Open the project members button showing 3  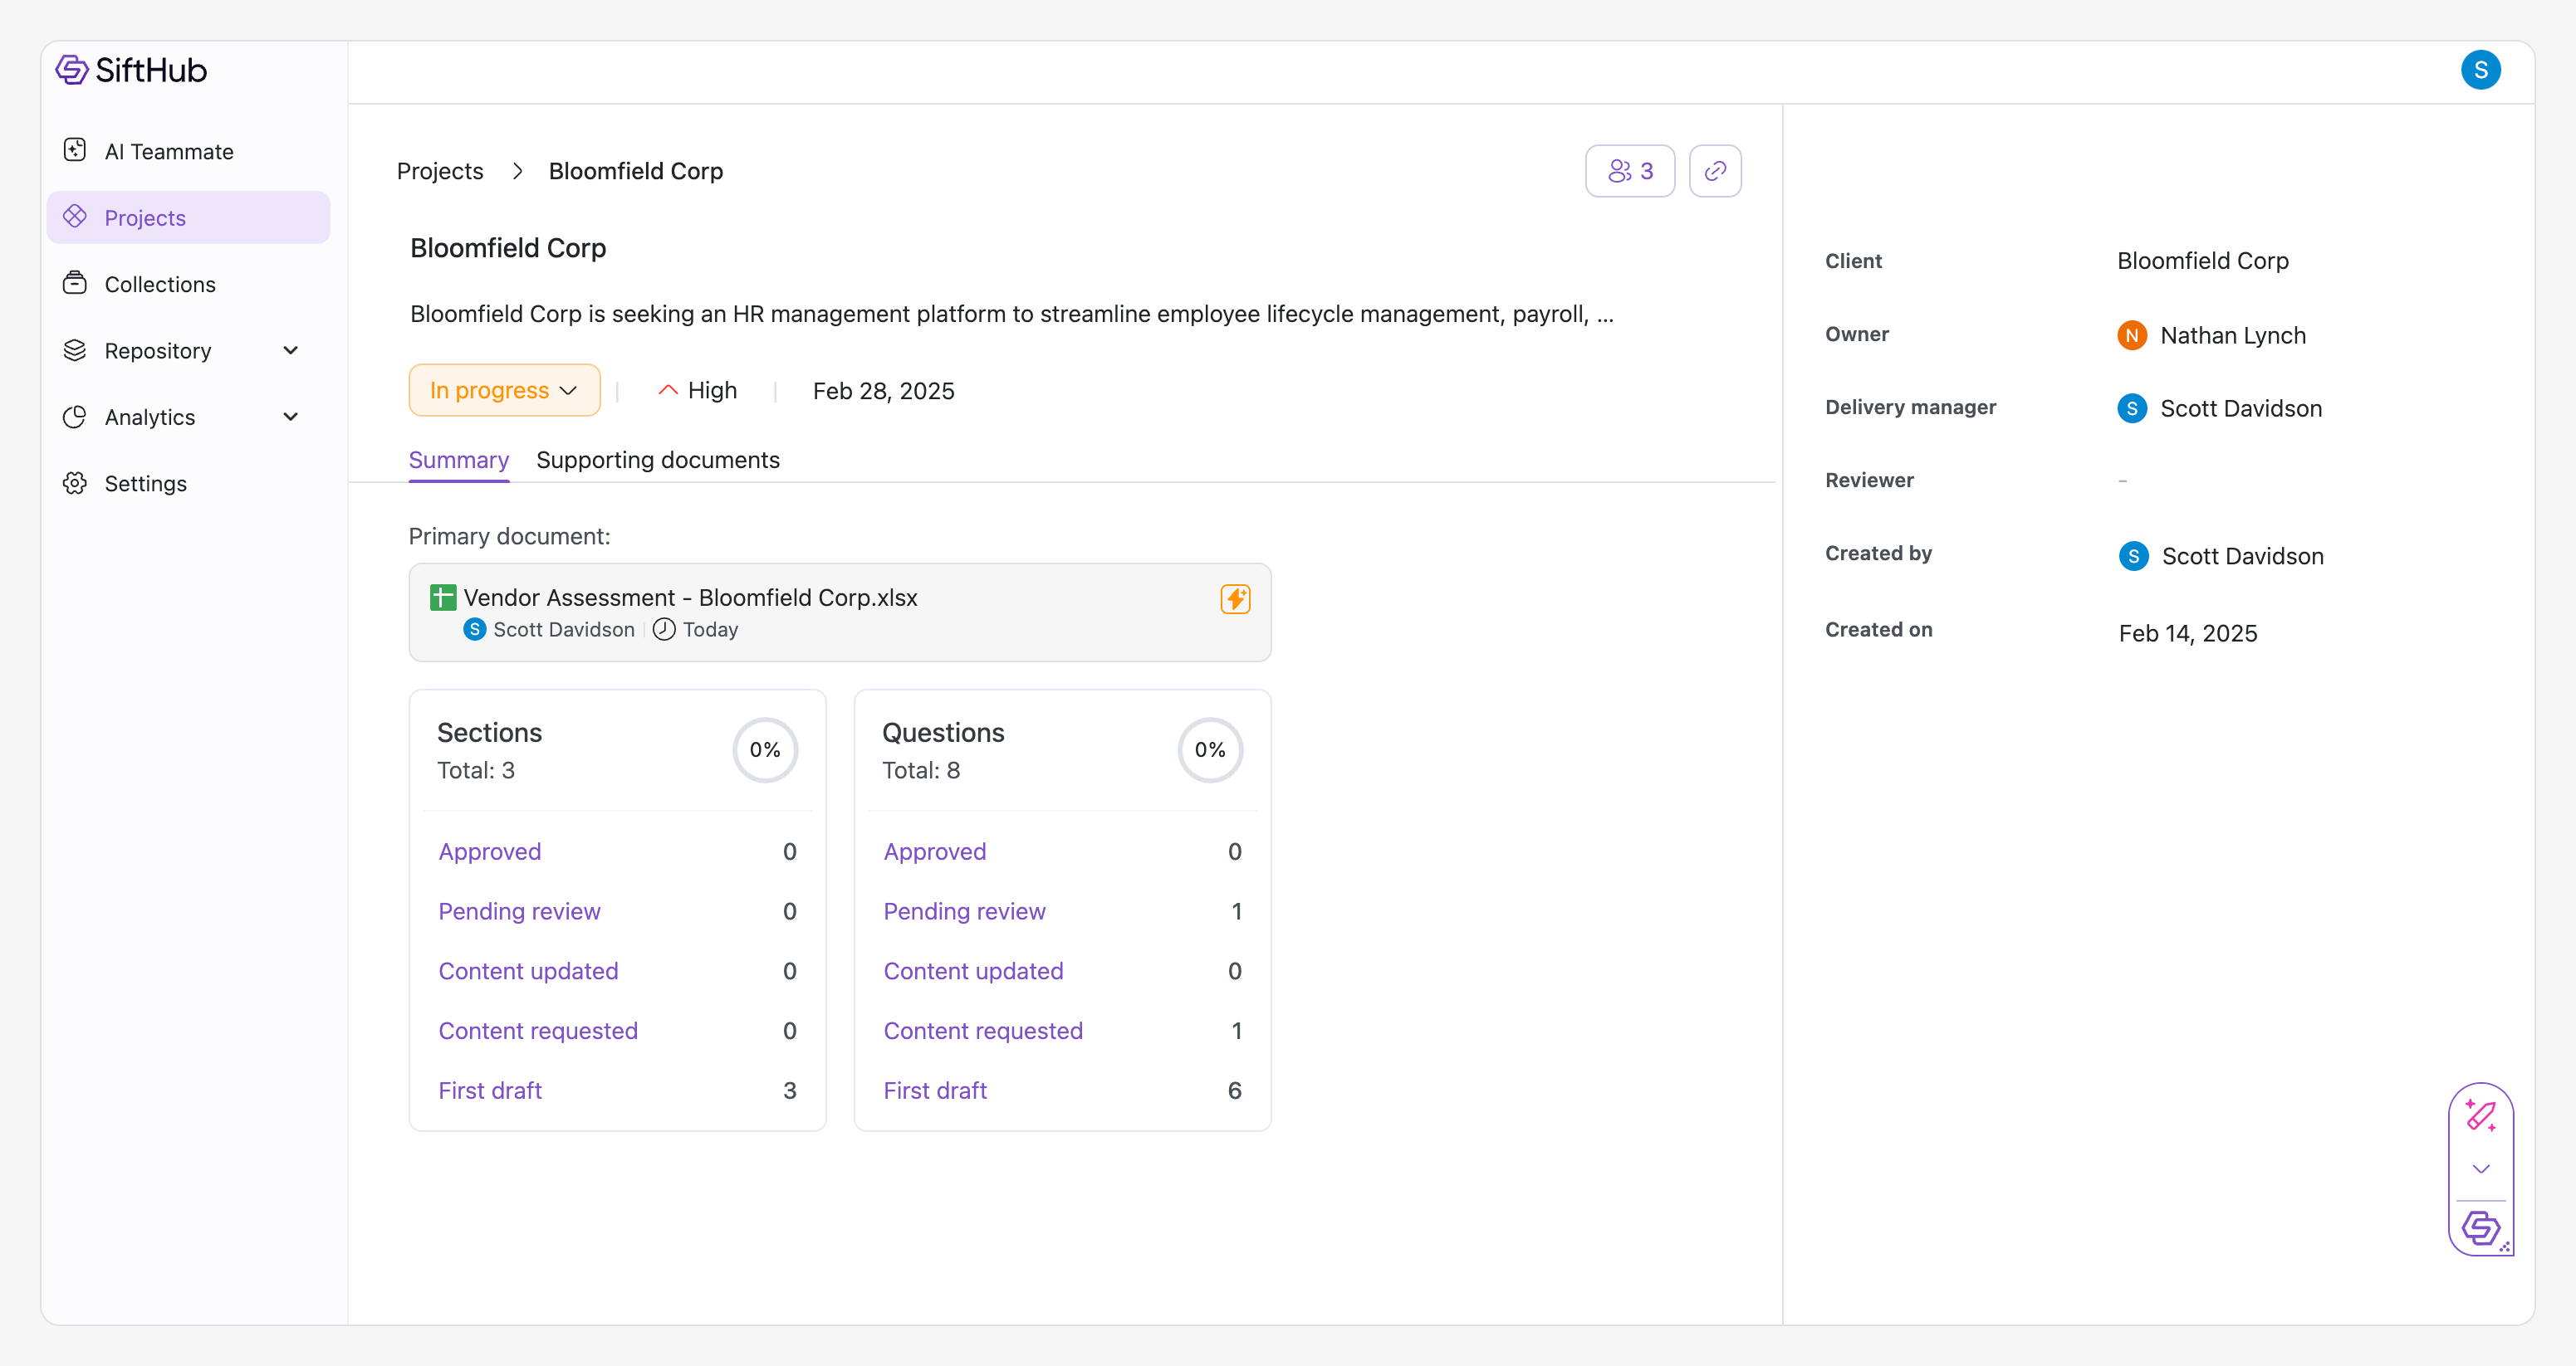click(1629, 171)
